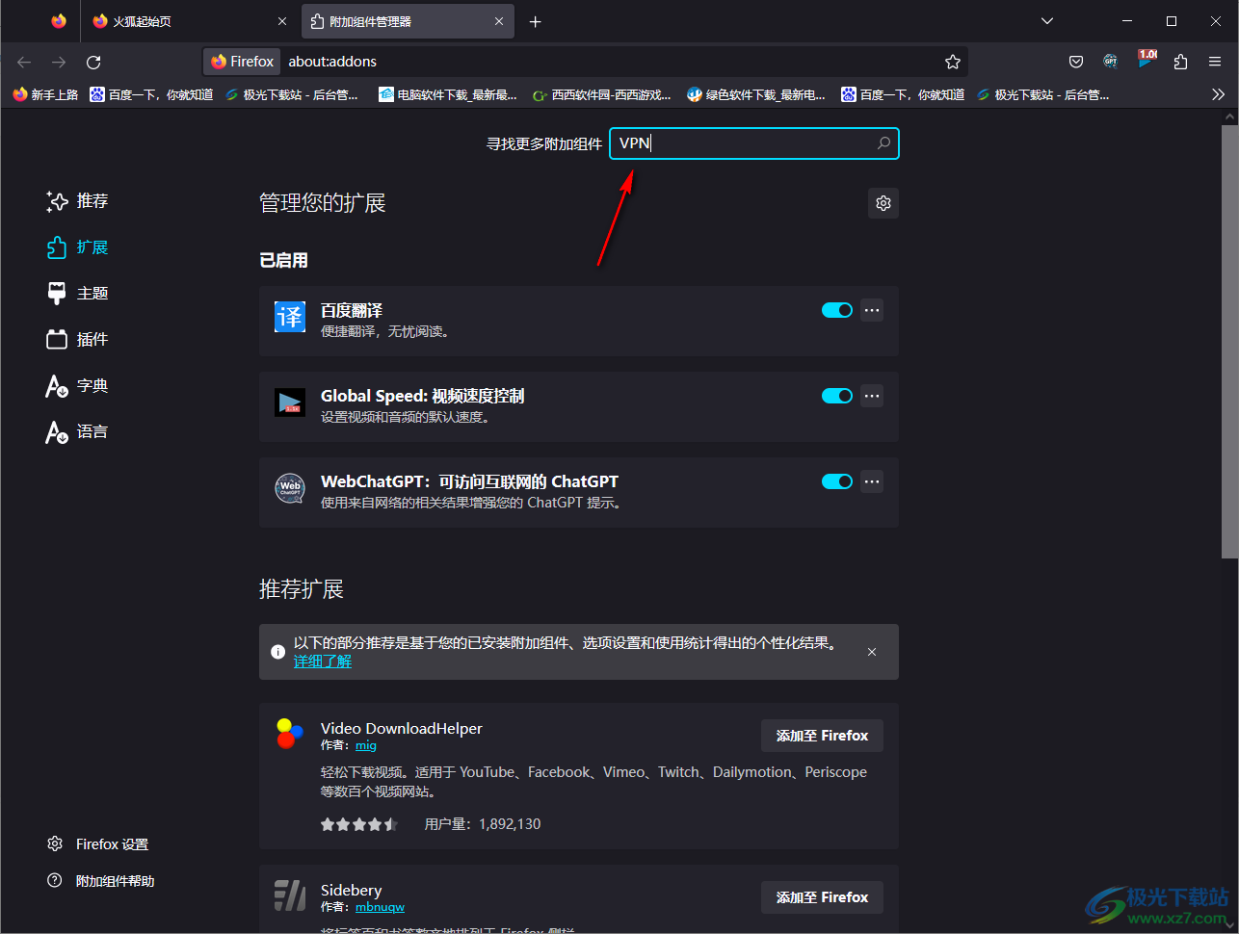This screenshot has height=934, width=1239.
Task: Click the Firefox identity box in address bar
Action: pos(243,62)
